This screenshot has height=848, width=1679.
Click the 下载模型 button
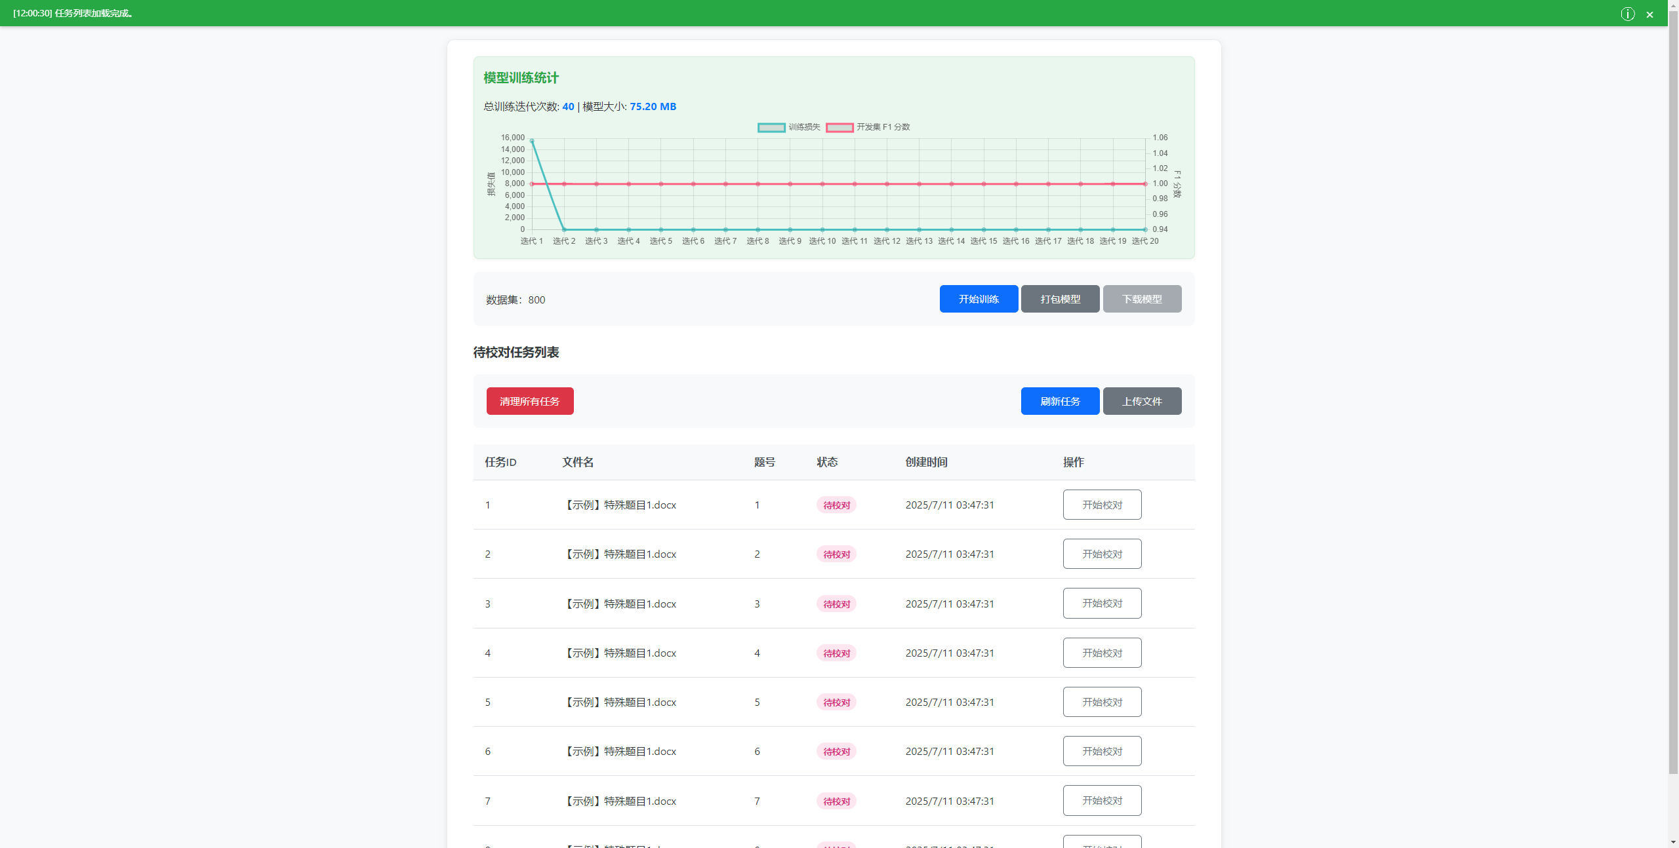pyautogui.click(x=1142, y=299)
